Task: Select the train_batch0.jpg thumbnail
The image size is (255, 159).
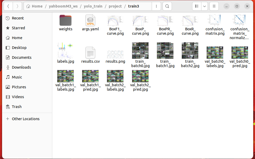Action: pos(140,50)
